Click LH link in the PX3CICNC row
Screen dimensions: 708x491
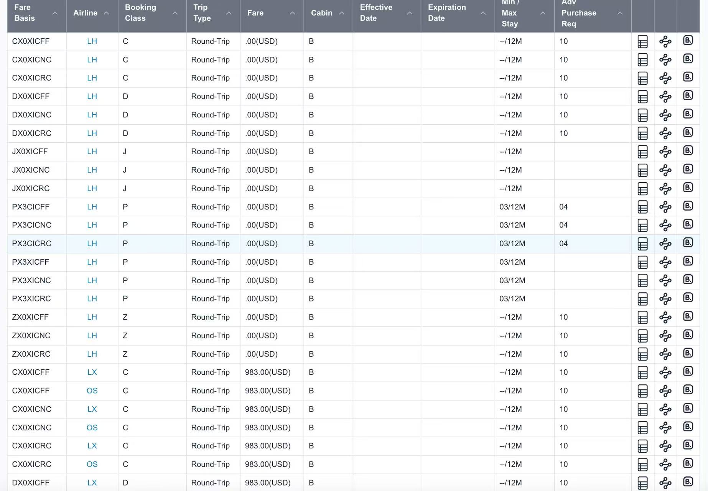92,225
